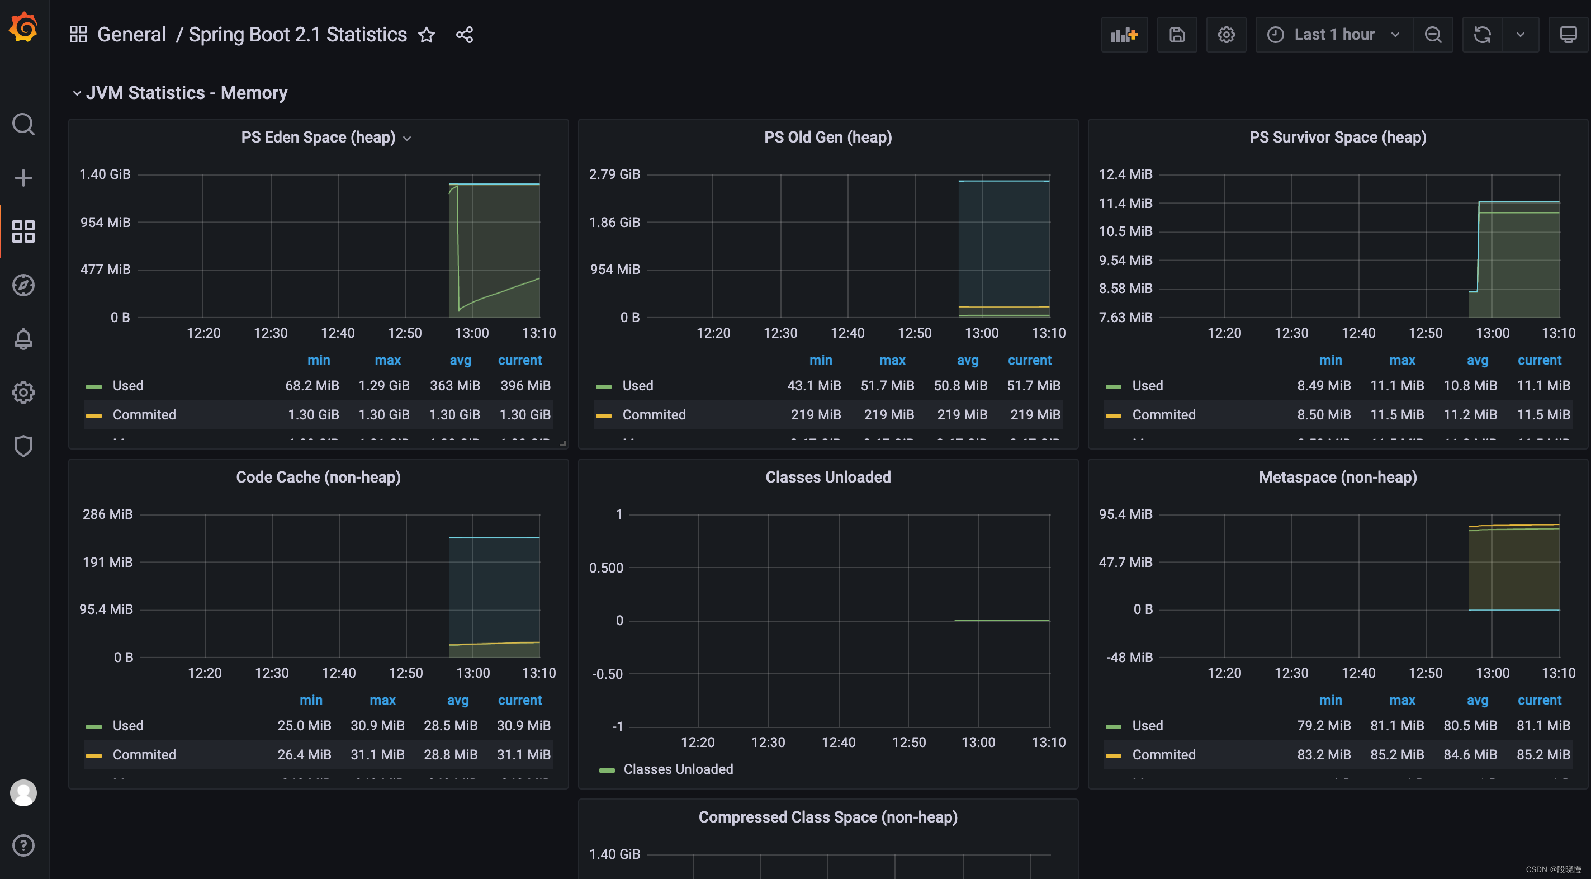Click the dashboard grid icon beside General

[x=78, y=35]
